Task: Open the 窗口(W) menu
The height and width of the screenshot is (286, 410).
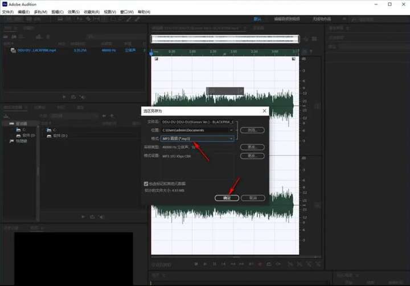Action: (127, 12)
